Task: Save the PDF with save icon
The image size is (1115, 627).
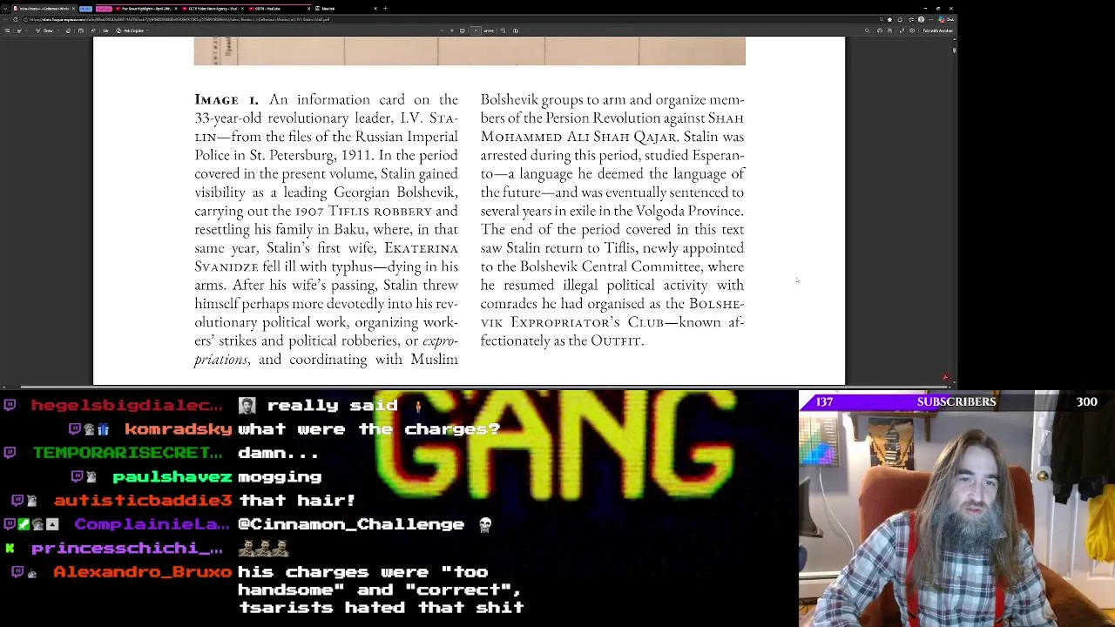Action: (889, 30)
